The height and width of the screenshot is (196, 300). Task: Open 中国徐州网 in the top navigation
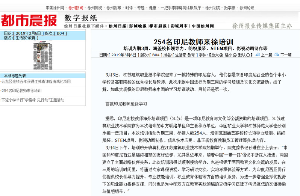[55, 8]
